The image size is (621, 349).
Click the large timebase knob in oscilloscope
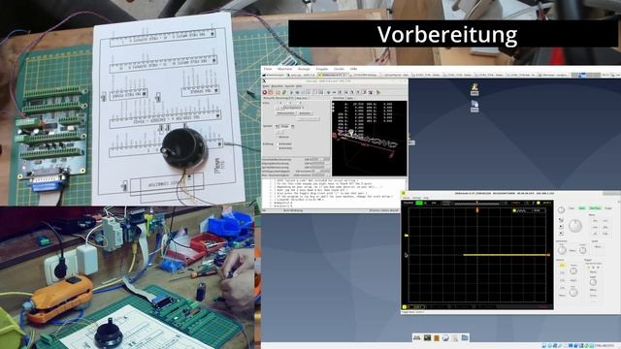tap(575, 226)
